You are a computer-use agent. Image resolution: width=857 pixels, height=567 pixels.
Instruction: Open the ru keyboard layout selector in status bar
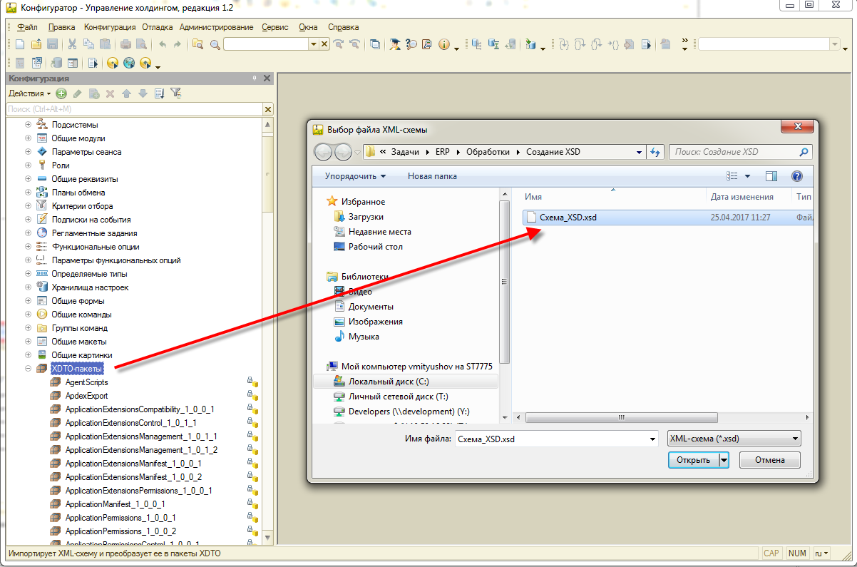click(822, 553)
